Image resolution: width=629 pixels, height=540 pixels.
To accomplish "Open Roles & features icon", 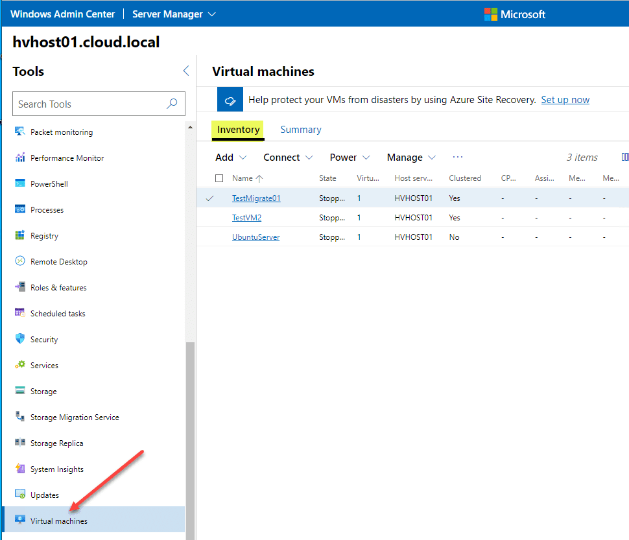I will (20, 287).
